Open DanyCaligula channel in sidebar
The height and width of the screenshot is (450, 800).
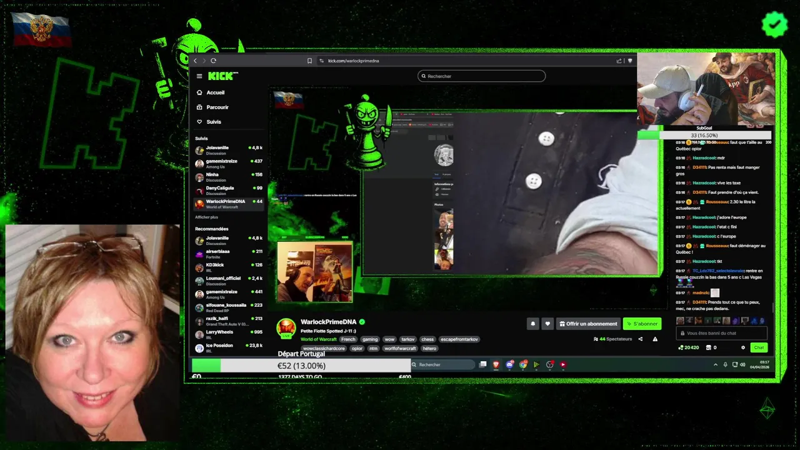click(229, 190)
